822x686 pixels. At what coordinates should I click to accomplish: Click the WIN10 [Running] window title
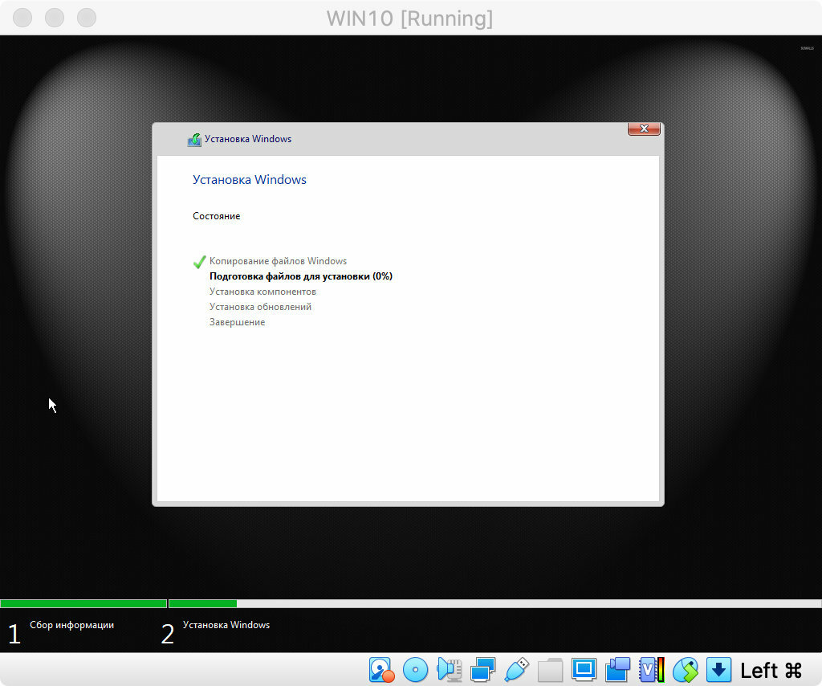409,18
